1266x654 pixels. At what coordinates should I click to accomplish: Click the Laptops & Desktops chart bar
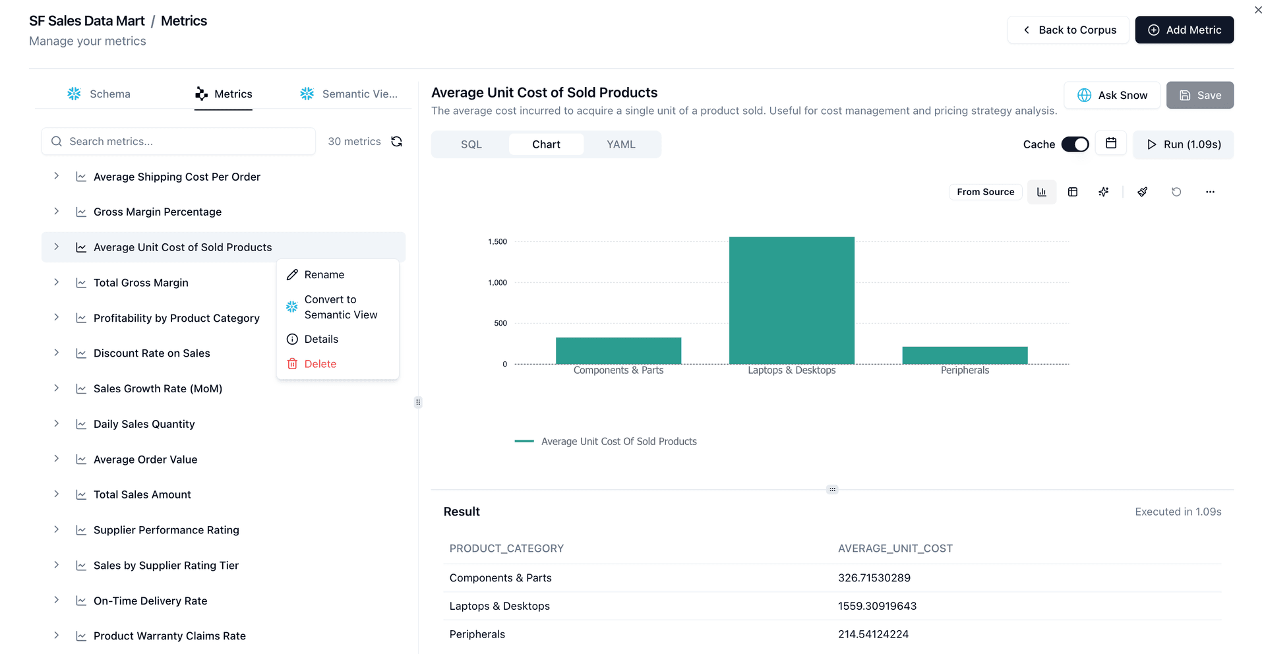point(791,300)
